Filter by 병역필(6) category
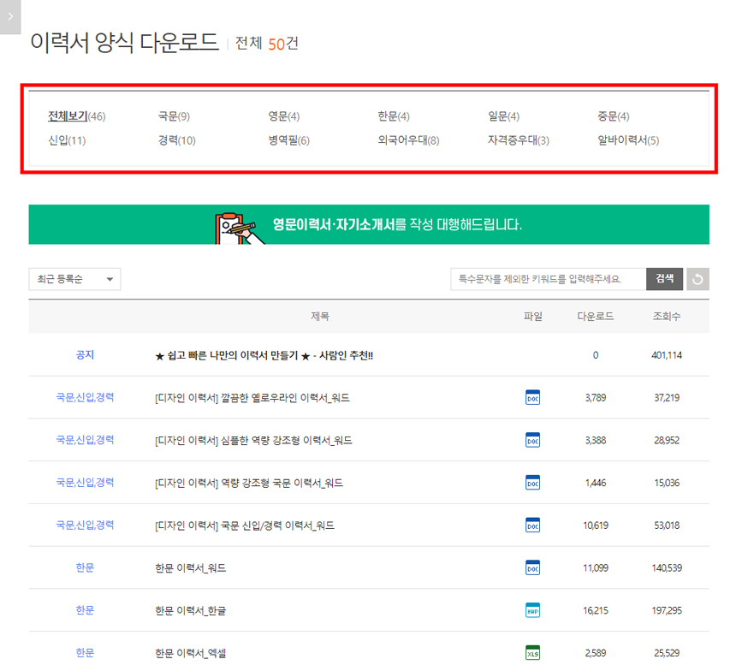Viewport: 736px width, 671px height. pos(288,140)
